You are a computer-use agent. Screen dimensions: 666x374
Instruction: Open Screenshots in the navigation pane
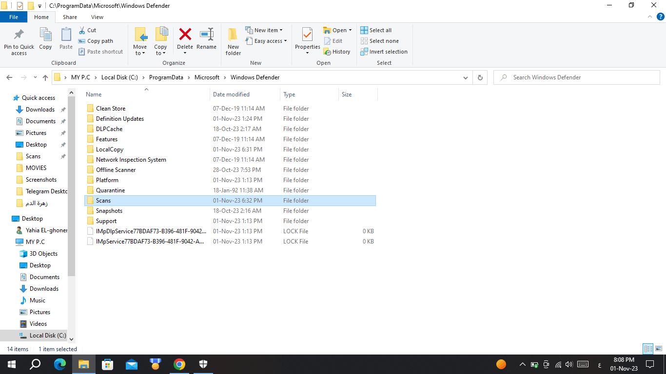click(x=41, y=180)
